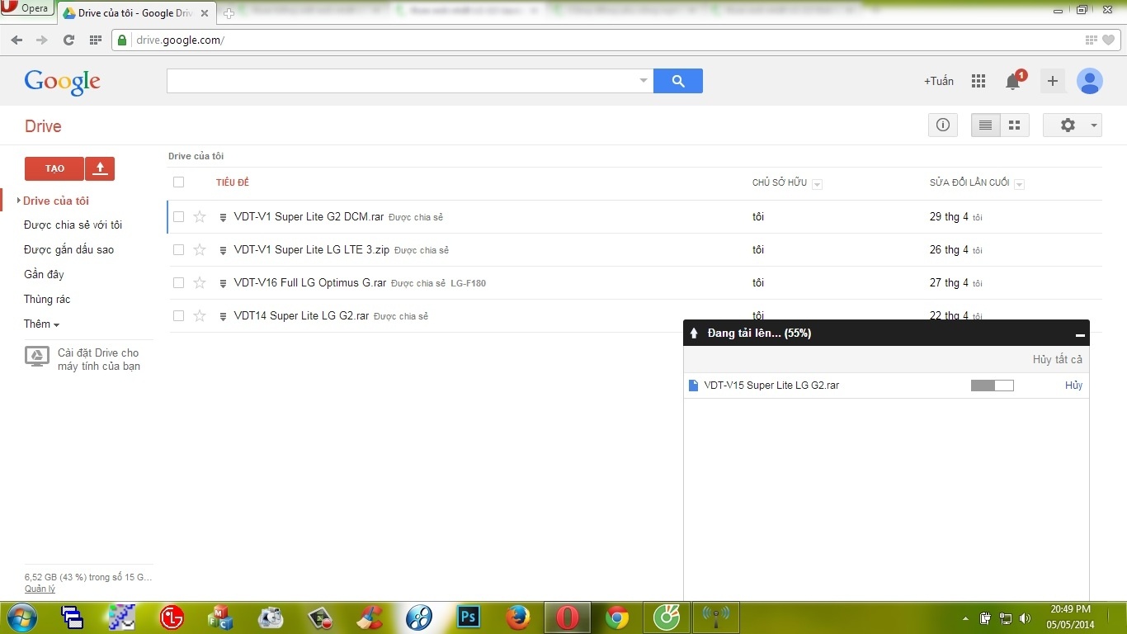
Task: Go to Thùng rác in sidebar
Action: [x=47, y=300]
